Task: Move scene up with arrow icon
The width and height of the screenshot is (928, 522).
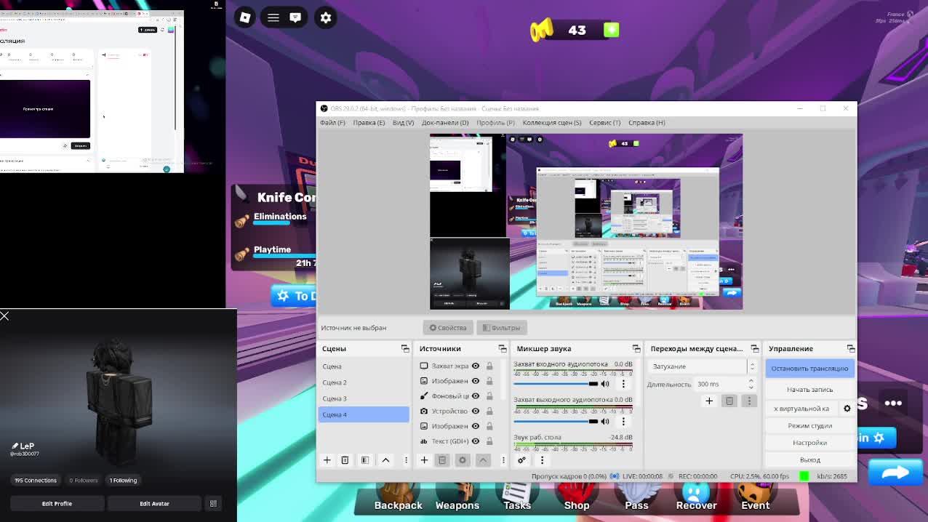Action: [385, 460]
